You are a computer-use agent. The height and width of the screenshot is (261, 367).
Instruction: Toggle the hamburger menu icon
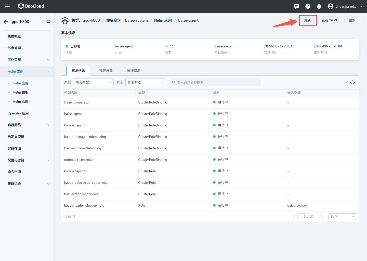[7, 6]
